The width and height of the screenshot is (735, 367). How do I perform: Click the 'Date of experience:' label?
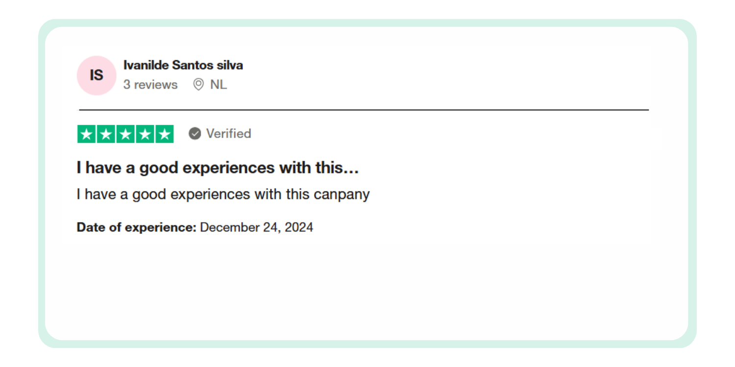[x=136, y=228]
